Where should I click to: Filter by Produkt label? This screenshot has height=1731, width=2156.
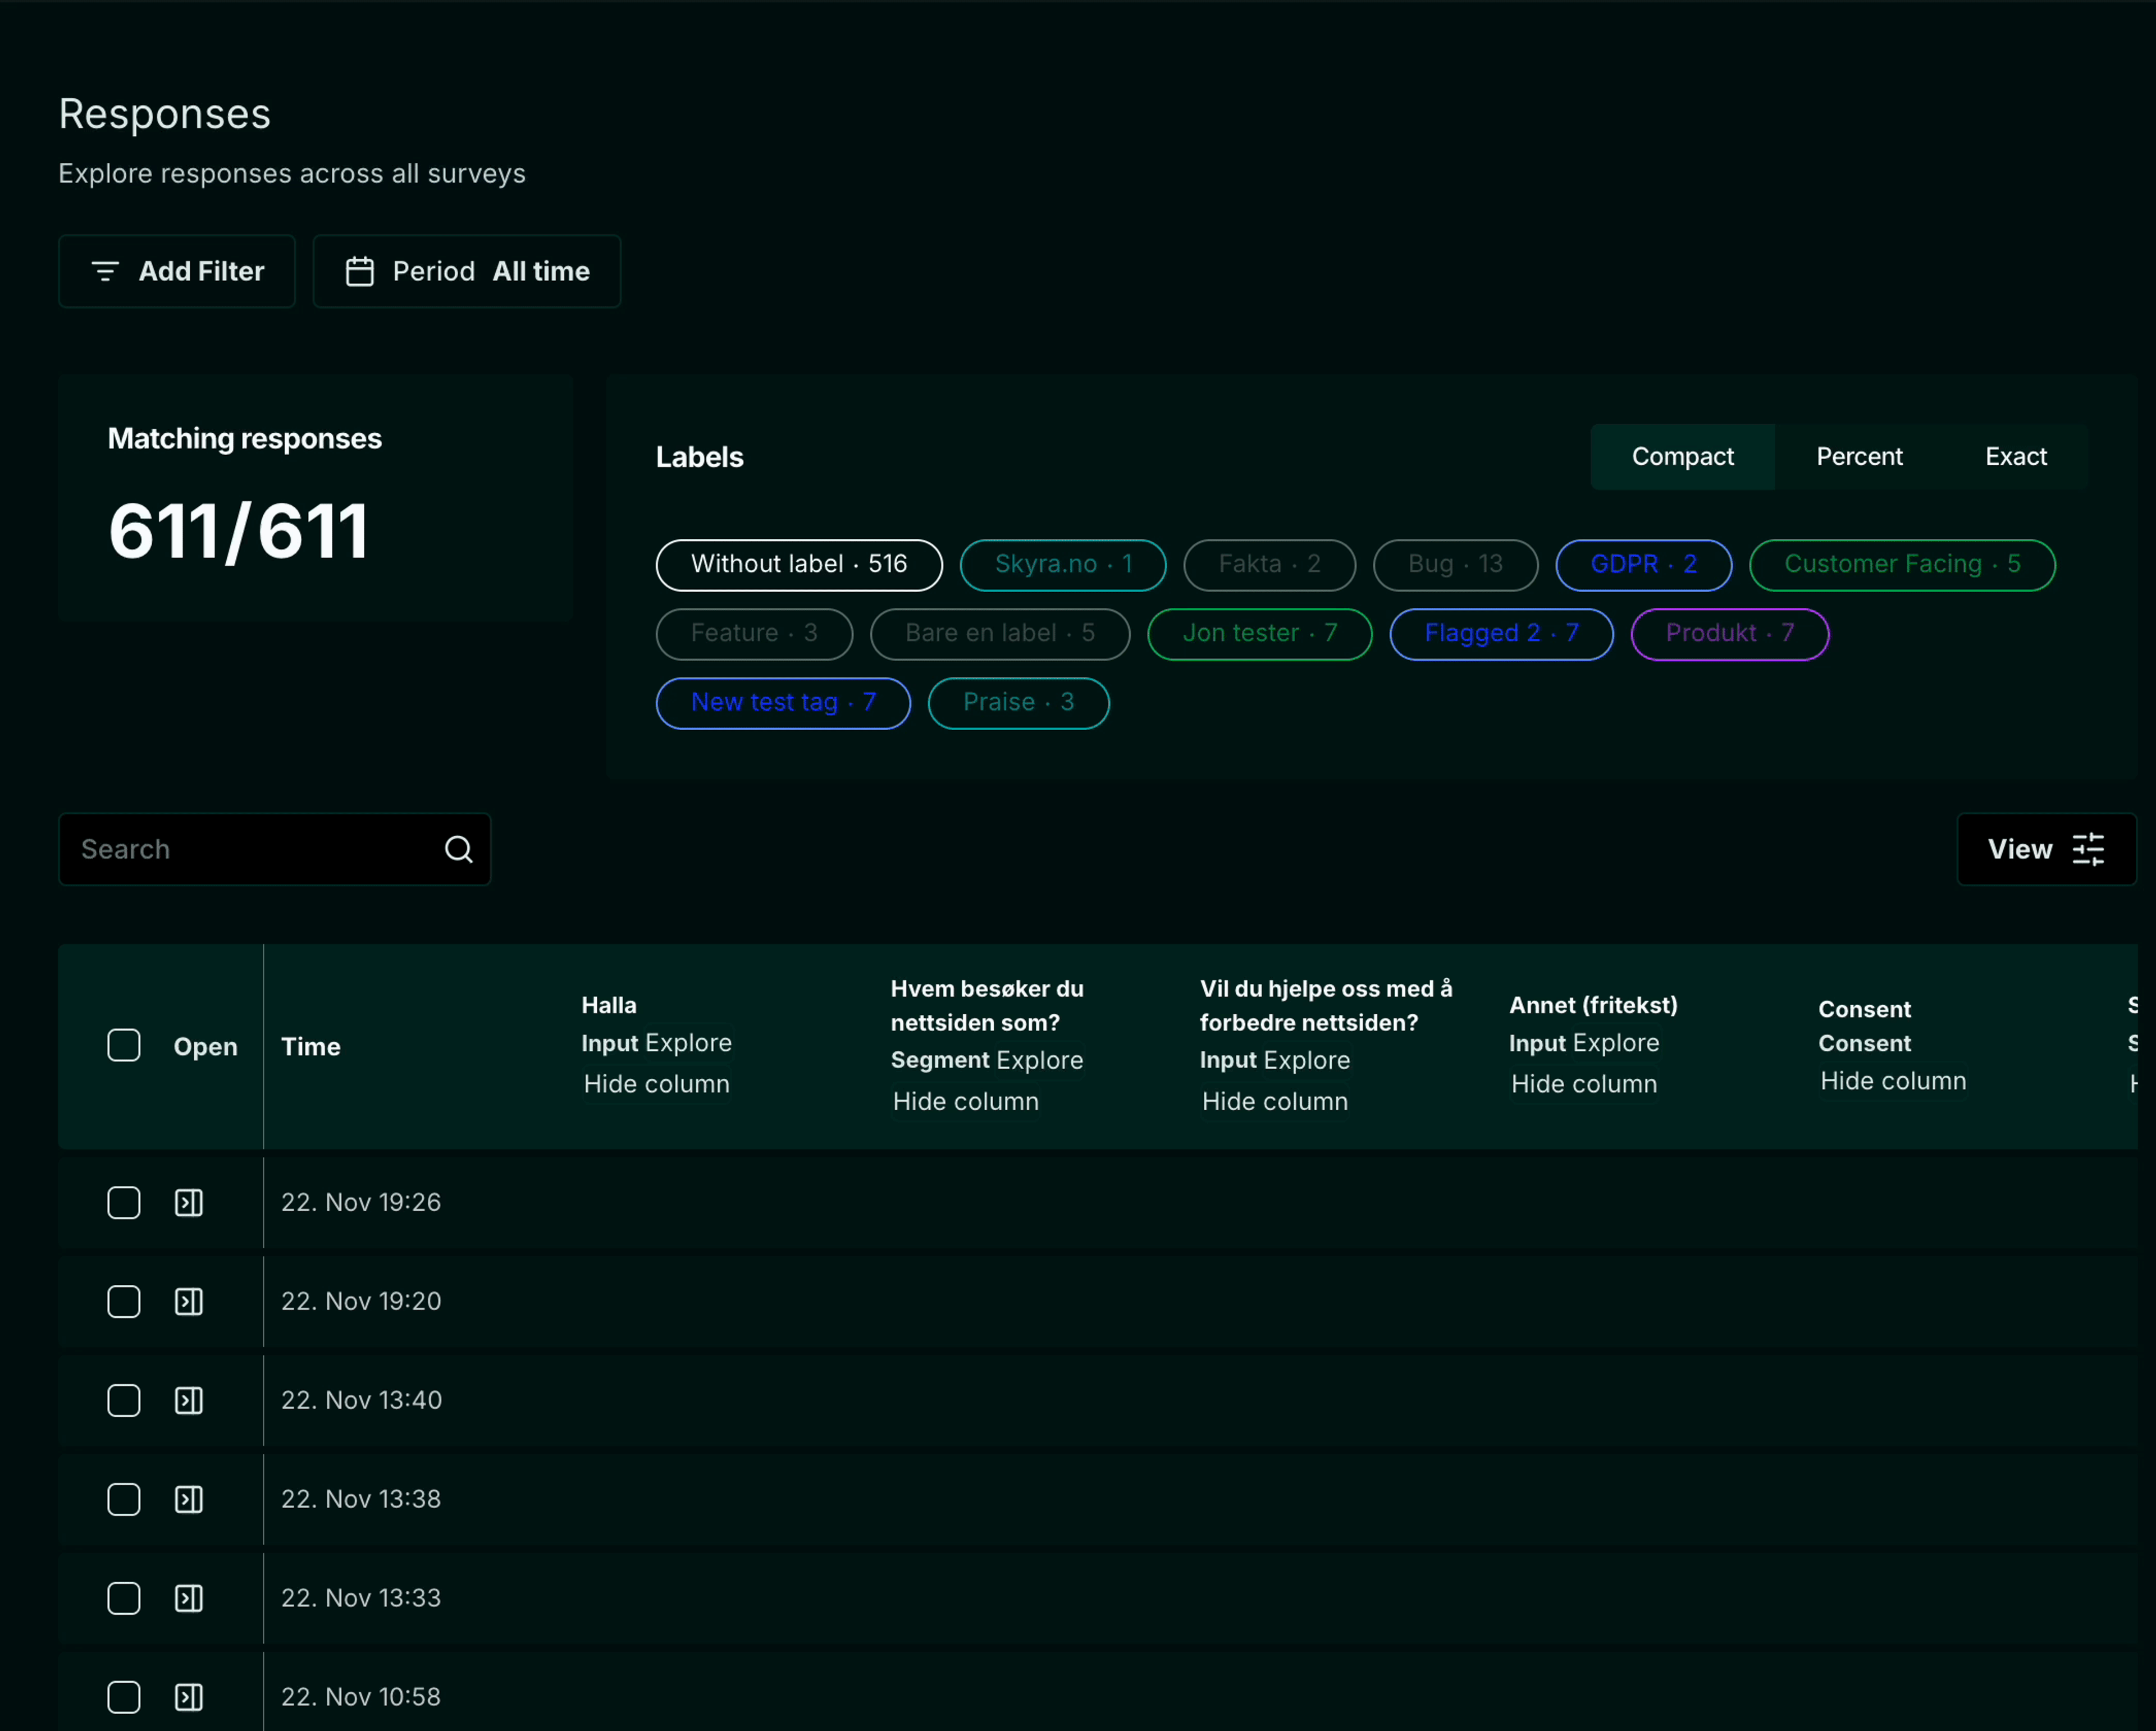point(1729,634)
